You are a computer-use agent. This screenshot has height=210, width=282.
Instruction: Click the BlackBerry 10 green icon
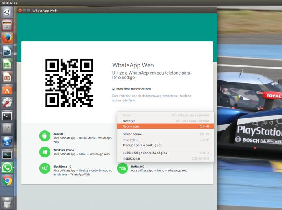pos(45,168)
